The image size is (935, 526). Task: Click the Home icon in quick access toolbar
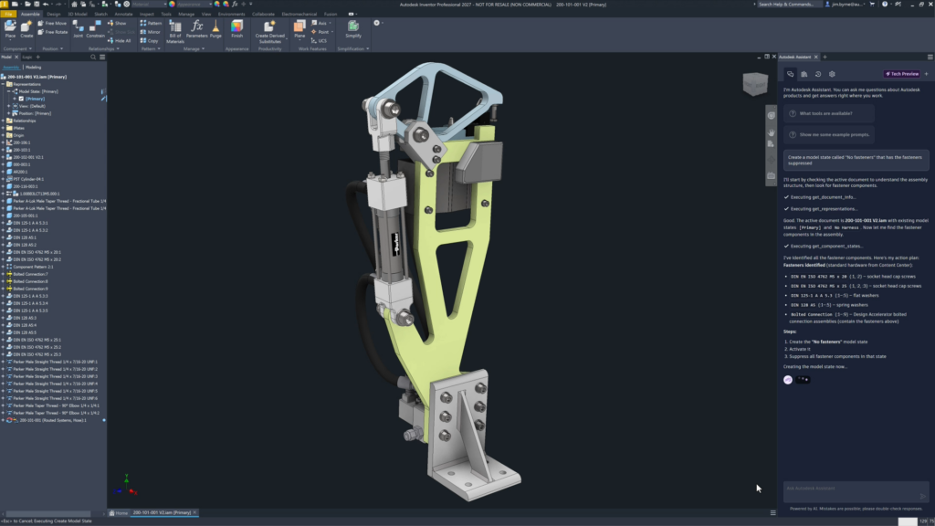(74, 5)
